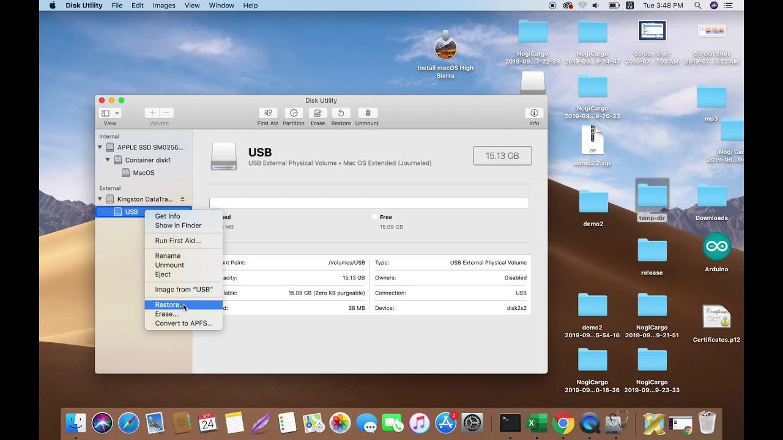Screen dimensions: 783x440
Task: Open Reminders from the Dock
Action: (287, 423)
